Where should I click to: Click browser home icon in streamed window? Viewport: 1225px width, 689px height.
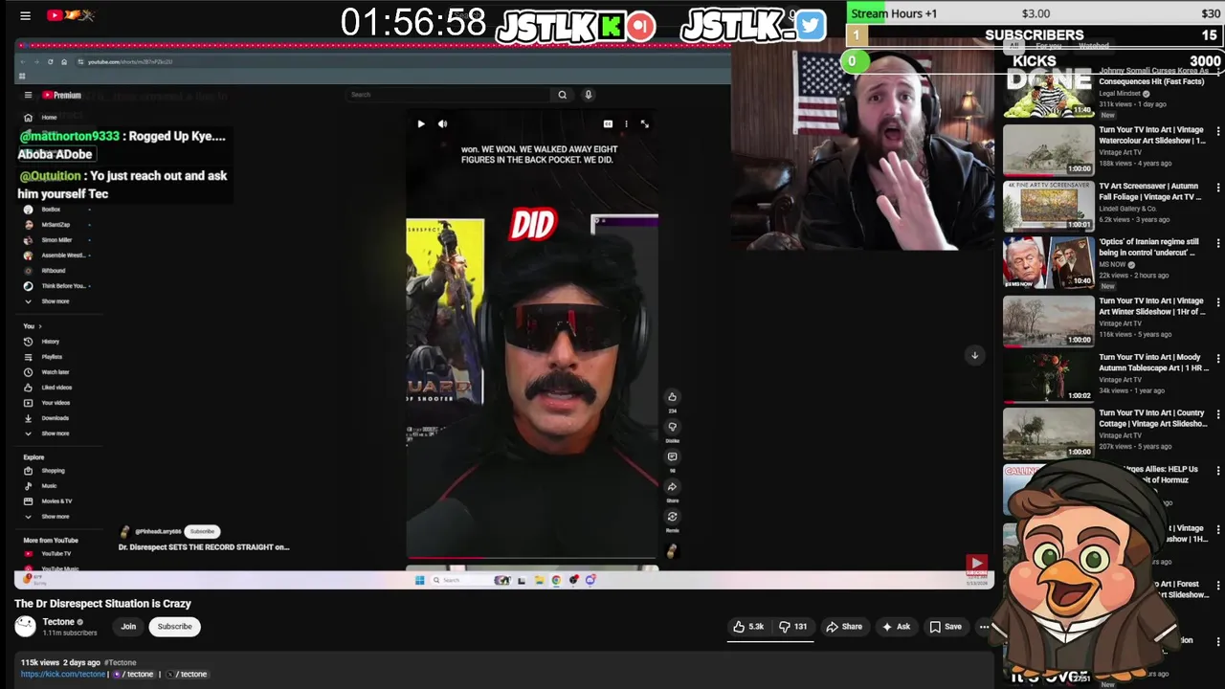click(64, 61)
